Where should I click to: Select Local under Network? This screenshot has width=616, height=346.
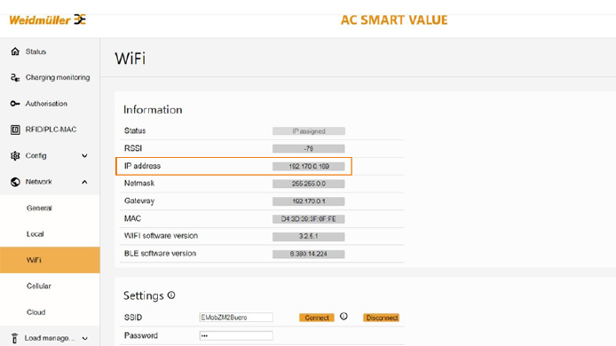(35, 234)
